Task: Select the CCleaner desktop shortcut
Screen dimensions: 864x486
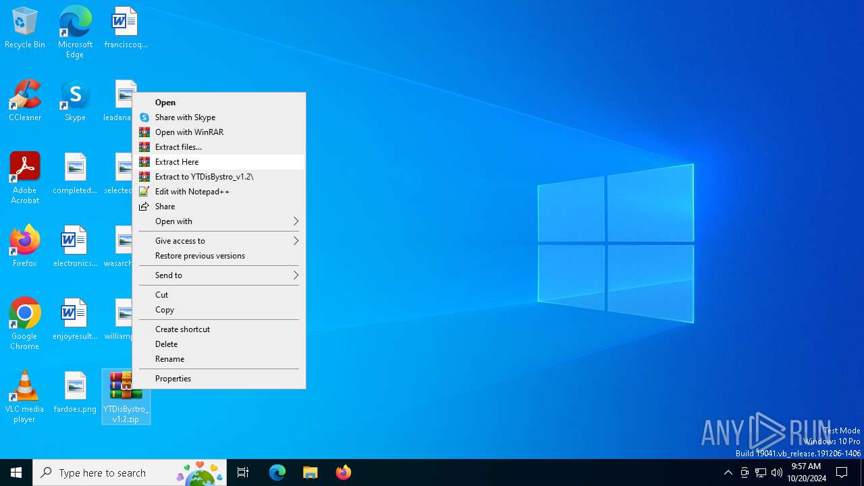Action: pos(25,101)
